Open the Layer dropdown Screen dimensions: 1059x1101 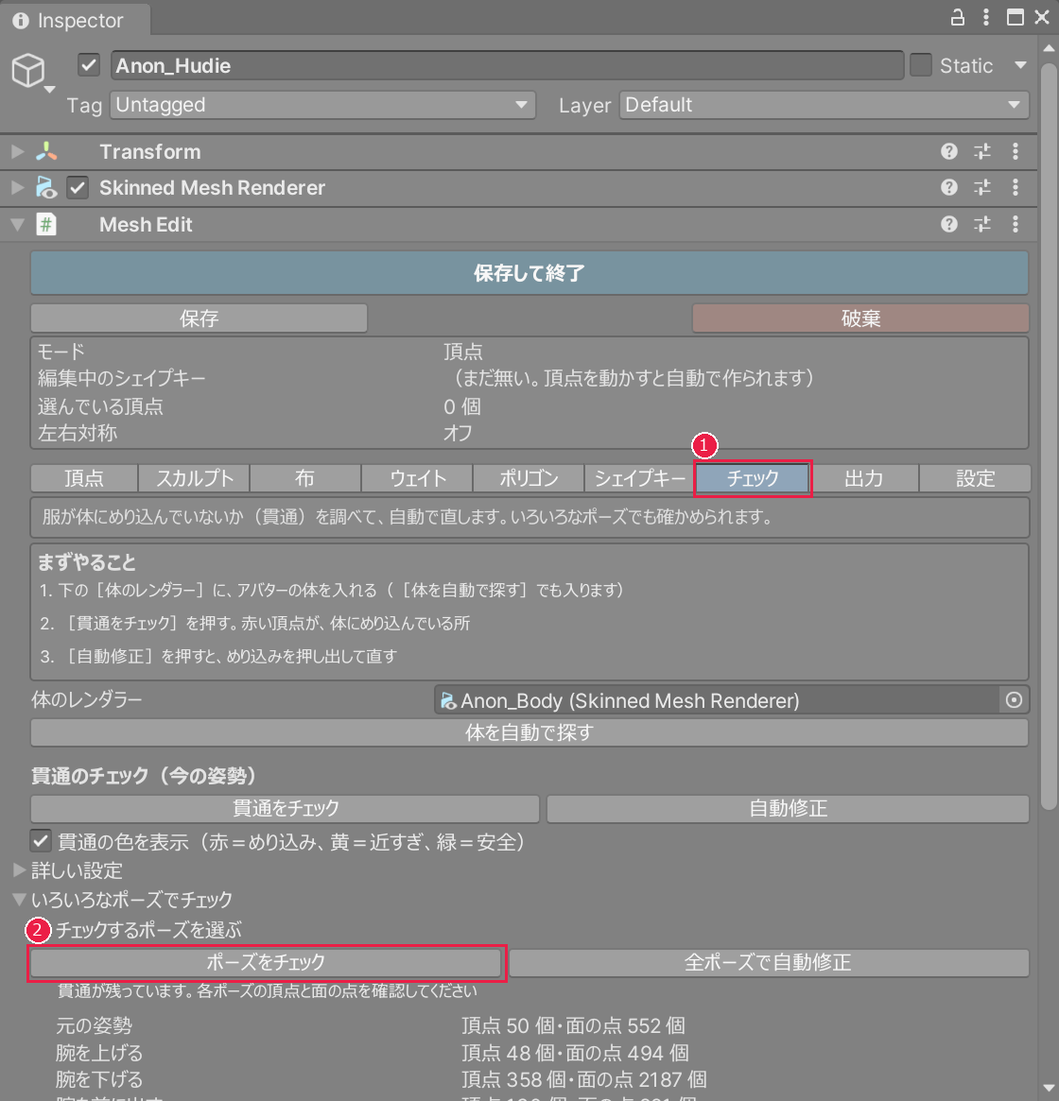coord(824,105)
